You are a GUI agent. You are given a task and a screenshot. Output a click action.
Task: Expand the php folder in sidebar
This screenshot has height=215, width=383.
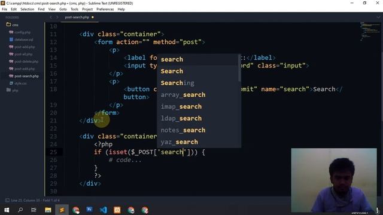pyautogui.click(x=12, y=90)
